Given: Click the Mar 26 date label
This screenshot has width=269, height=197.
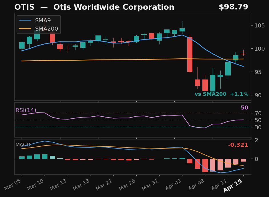Looking at the screenshot, I should 127,185.
